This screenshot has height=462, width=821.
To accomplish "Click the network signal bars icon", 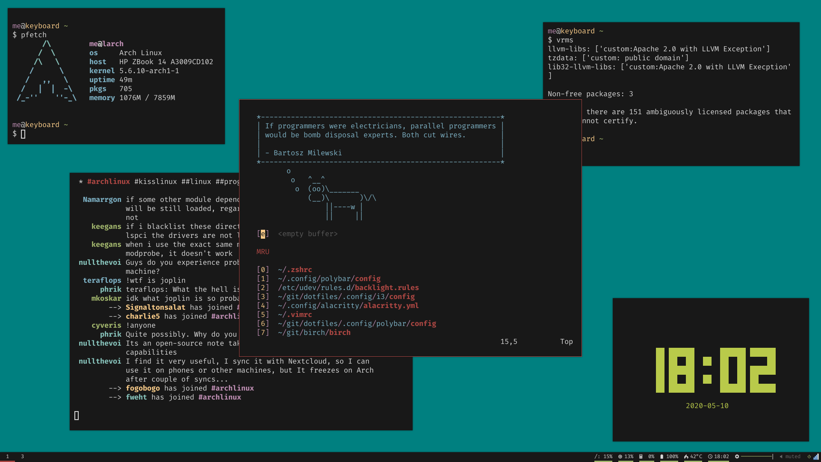I will click(816, 456).
